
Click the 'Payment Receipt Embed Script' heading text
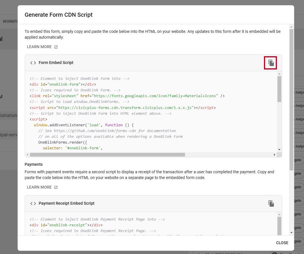coord(67,203)
